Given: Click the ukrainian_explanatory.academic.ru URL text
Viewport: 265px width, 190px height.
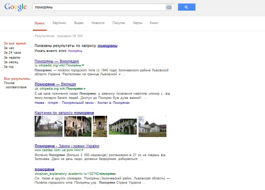Looking at the screenshot, I should coord(75,174).
